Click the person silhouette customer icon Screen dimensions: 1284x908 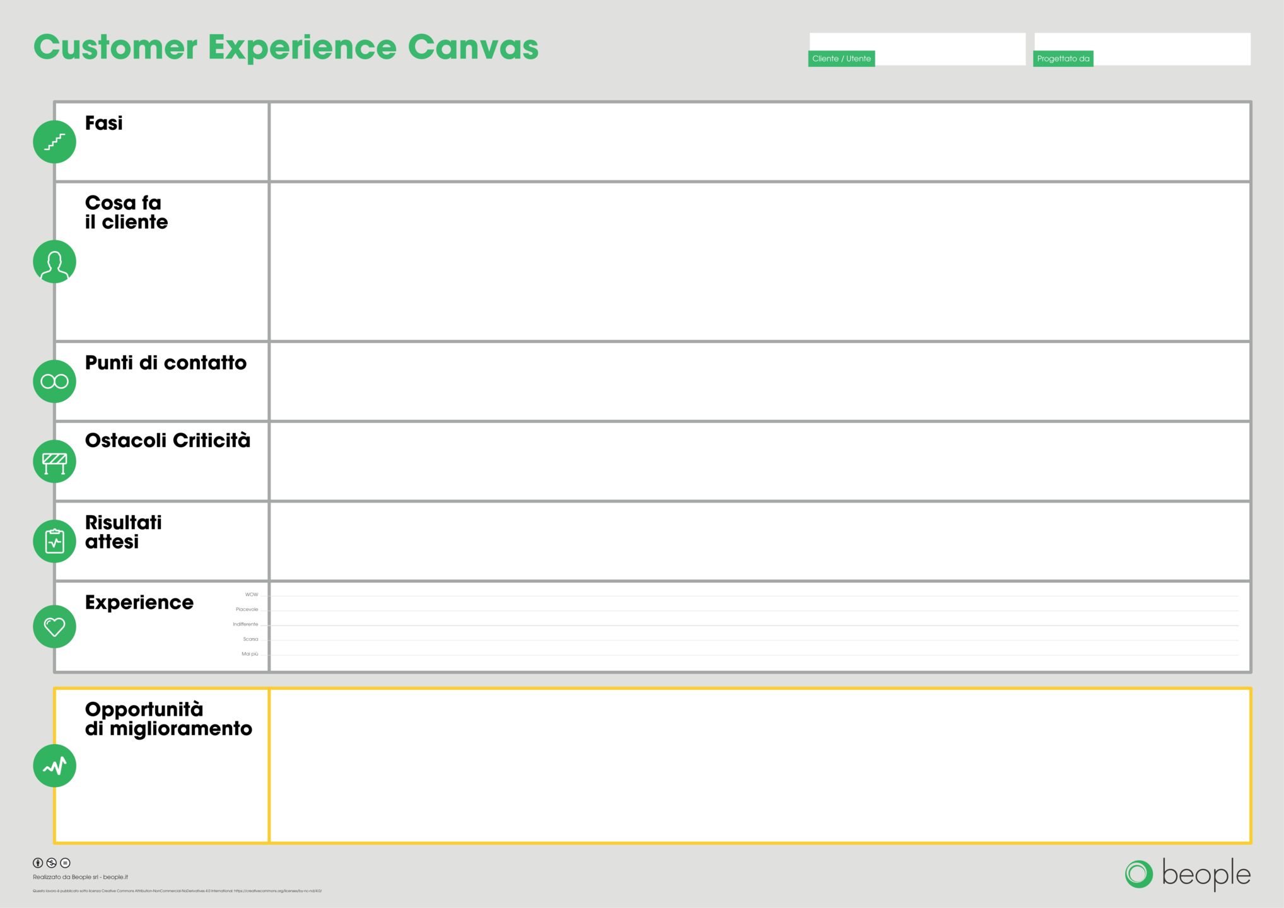pos(54,262)
